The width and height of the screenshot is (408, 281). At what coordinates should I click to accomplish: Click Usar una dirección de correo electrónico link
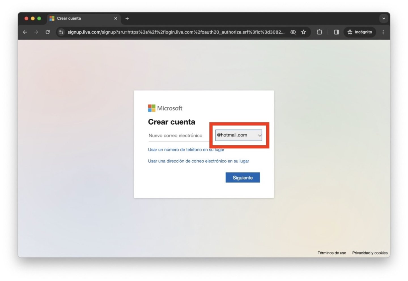click(198, 161)
